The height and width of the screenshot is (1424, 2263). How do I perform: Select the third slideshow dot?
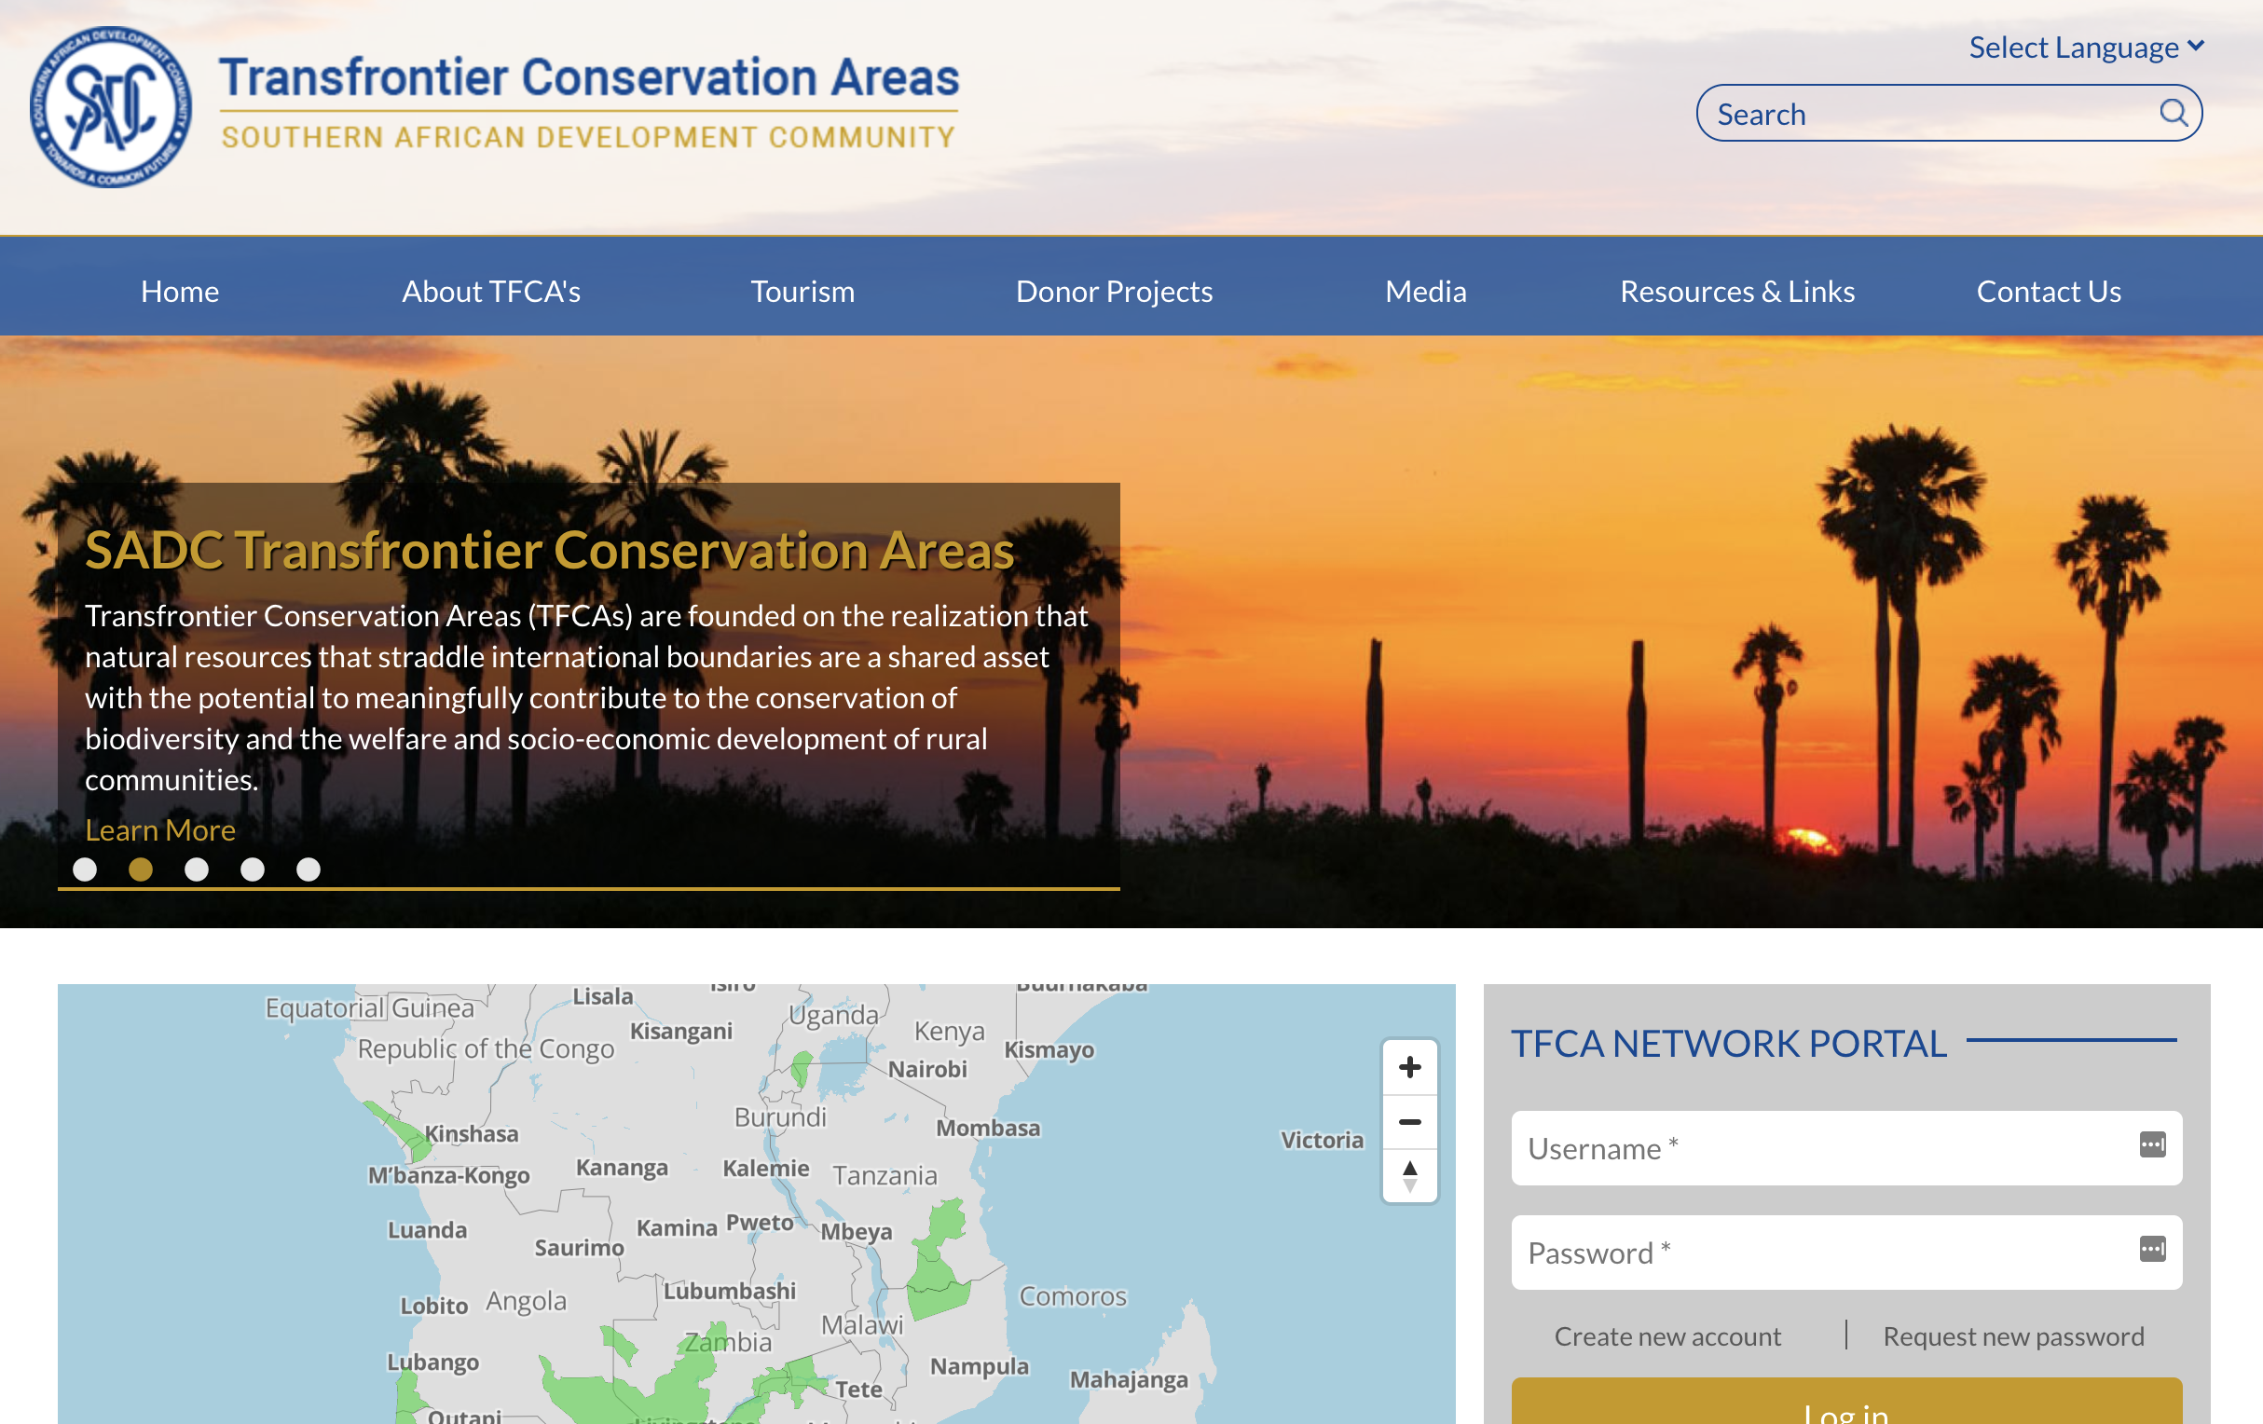(197, 869)
